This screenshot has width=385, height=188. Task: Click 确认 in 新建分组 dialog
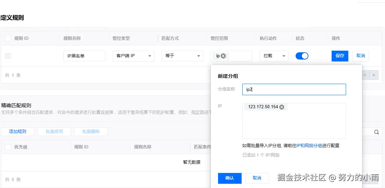click(229, 178)
